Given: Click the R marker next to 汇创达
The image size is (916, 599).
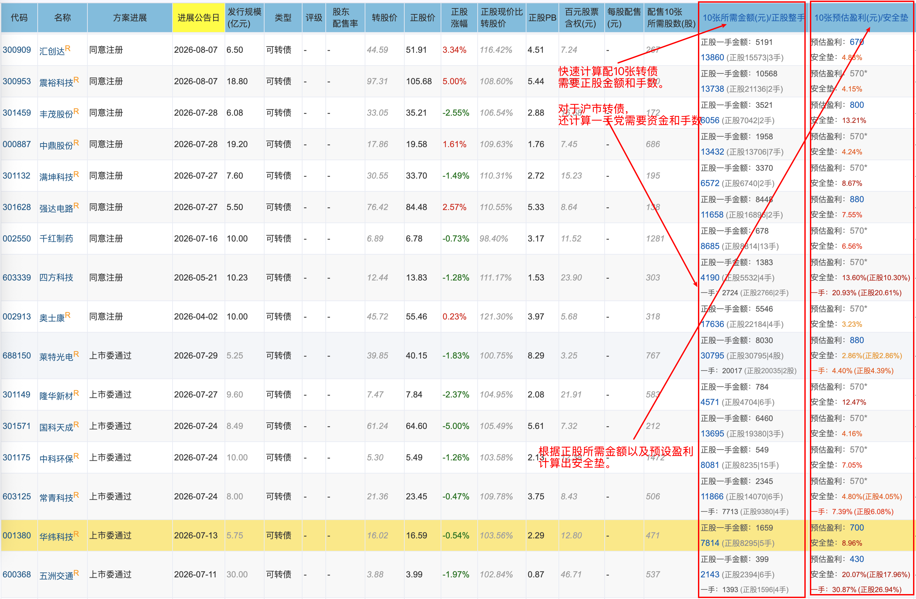Looking at the screenshot, I should tap(68, 48).
